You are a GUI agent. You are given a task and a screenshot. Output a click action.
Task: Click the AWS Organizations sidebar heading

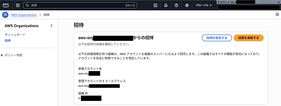pos(22,26)
